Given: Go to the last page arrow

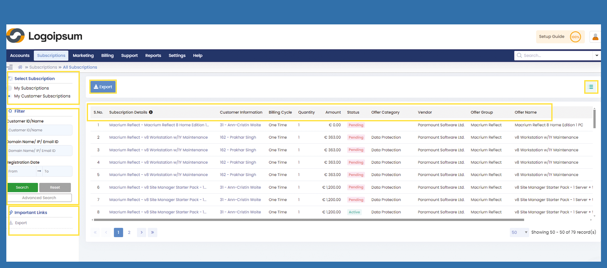Looking at the screenshot, I should pos(152,233).
